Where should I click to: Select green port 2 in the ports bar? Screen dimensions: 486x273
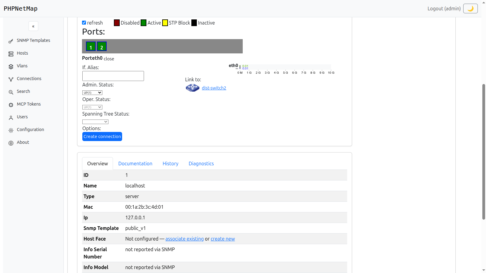click(x=102, y=46)
